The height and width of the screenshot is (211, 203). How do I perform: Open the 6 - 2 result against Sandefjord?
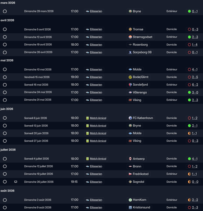(195, 85)
